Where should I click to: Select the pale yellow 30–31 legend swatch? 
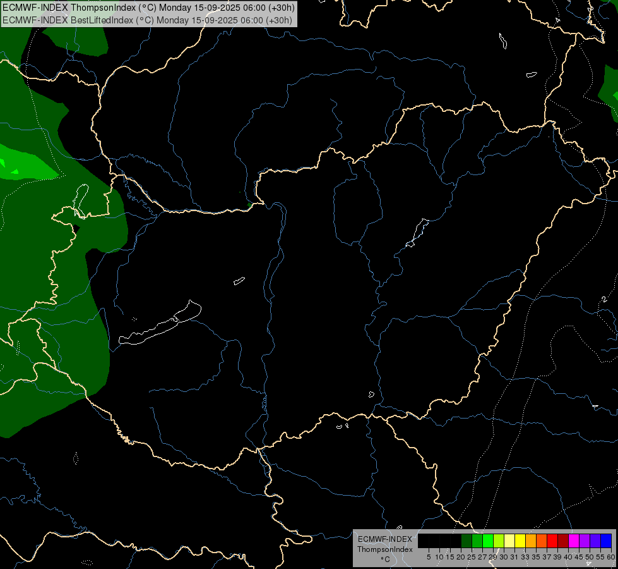click(x=509, y=541)
